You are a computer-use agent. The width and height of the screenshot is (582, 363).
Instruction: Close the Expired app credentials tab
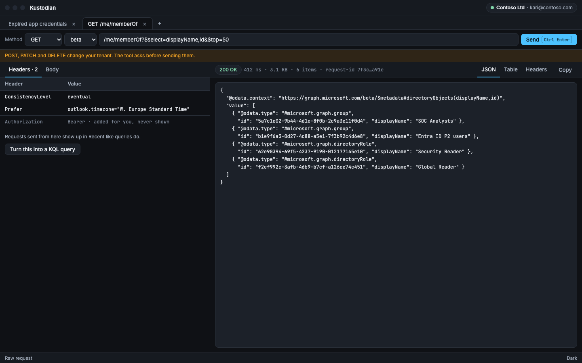point(74,24)
